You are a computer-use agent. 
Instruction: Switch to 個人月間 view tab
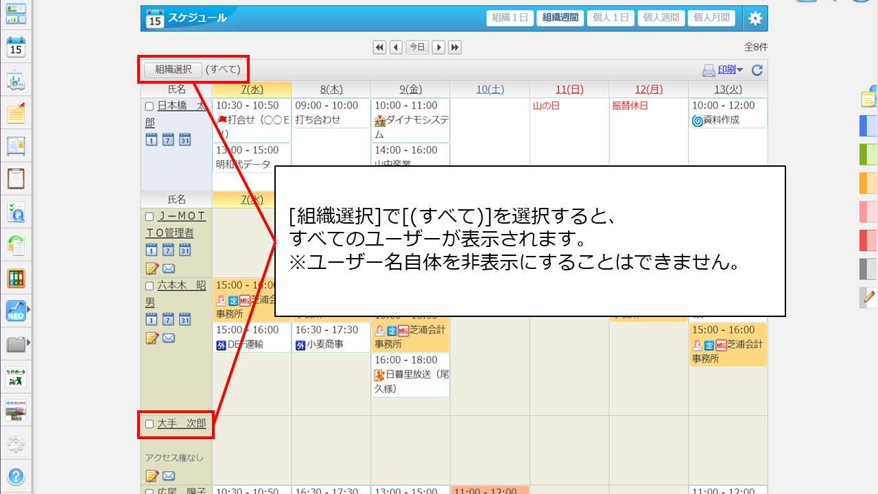(711, 18)
